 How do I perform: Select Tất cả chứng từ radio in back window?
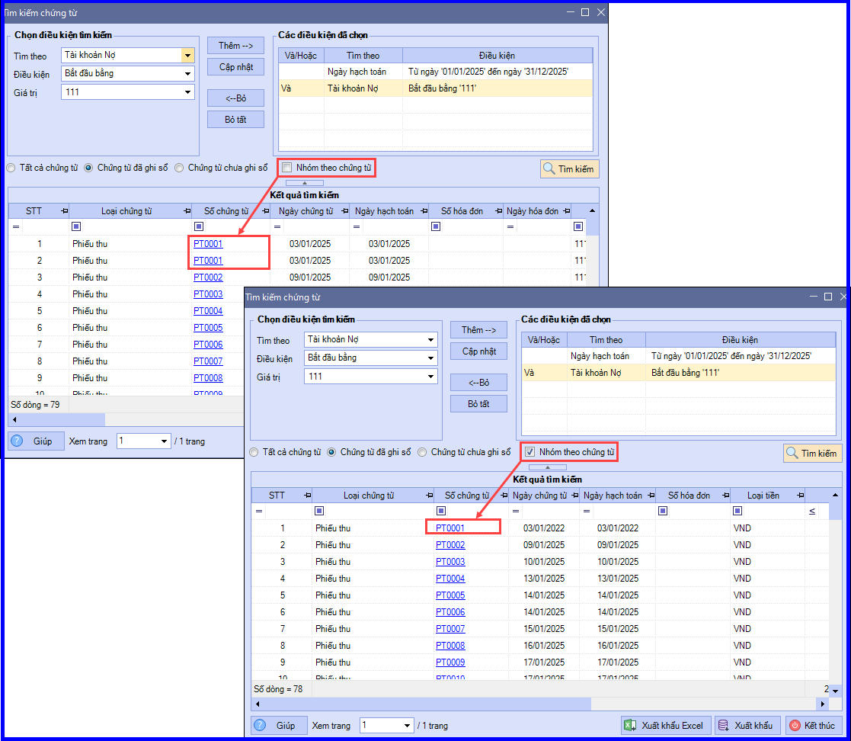click(x=11, y=168)
